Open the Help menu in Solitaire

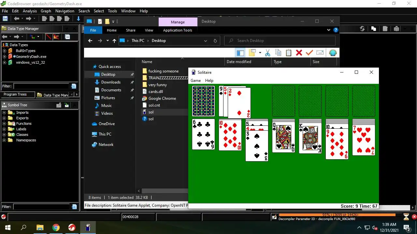(209, 81)
